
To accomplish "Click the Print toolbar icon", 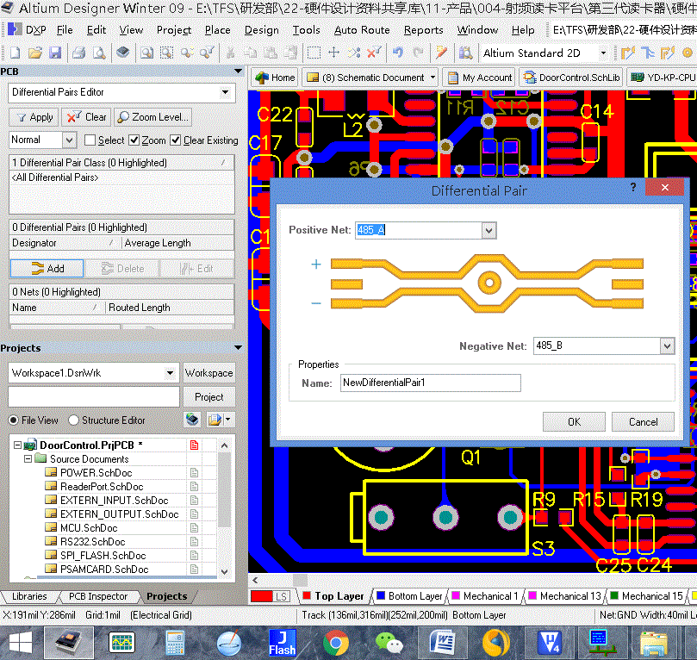I will coord(78,53).
